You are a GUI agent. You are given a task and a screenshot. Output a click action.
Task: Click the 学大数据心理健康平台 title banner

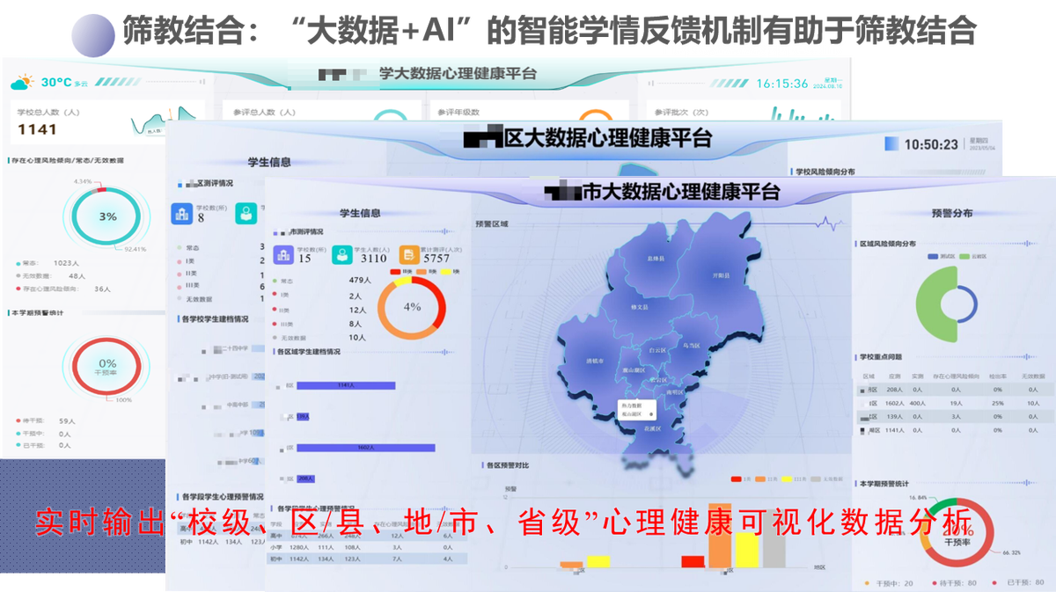428,74
